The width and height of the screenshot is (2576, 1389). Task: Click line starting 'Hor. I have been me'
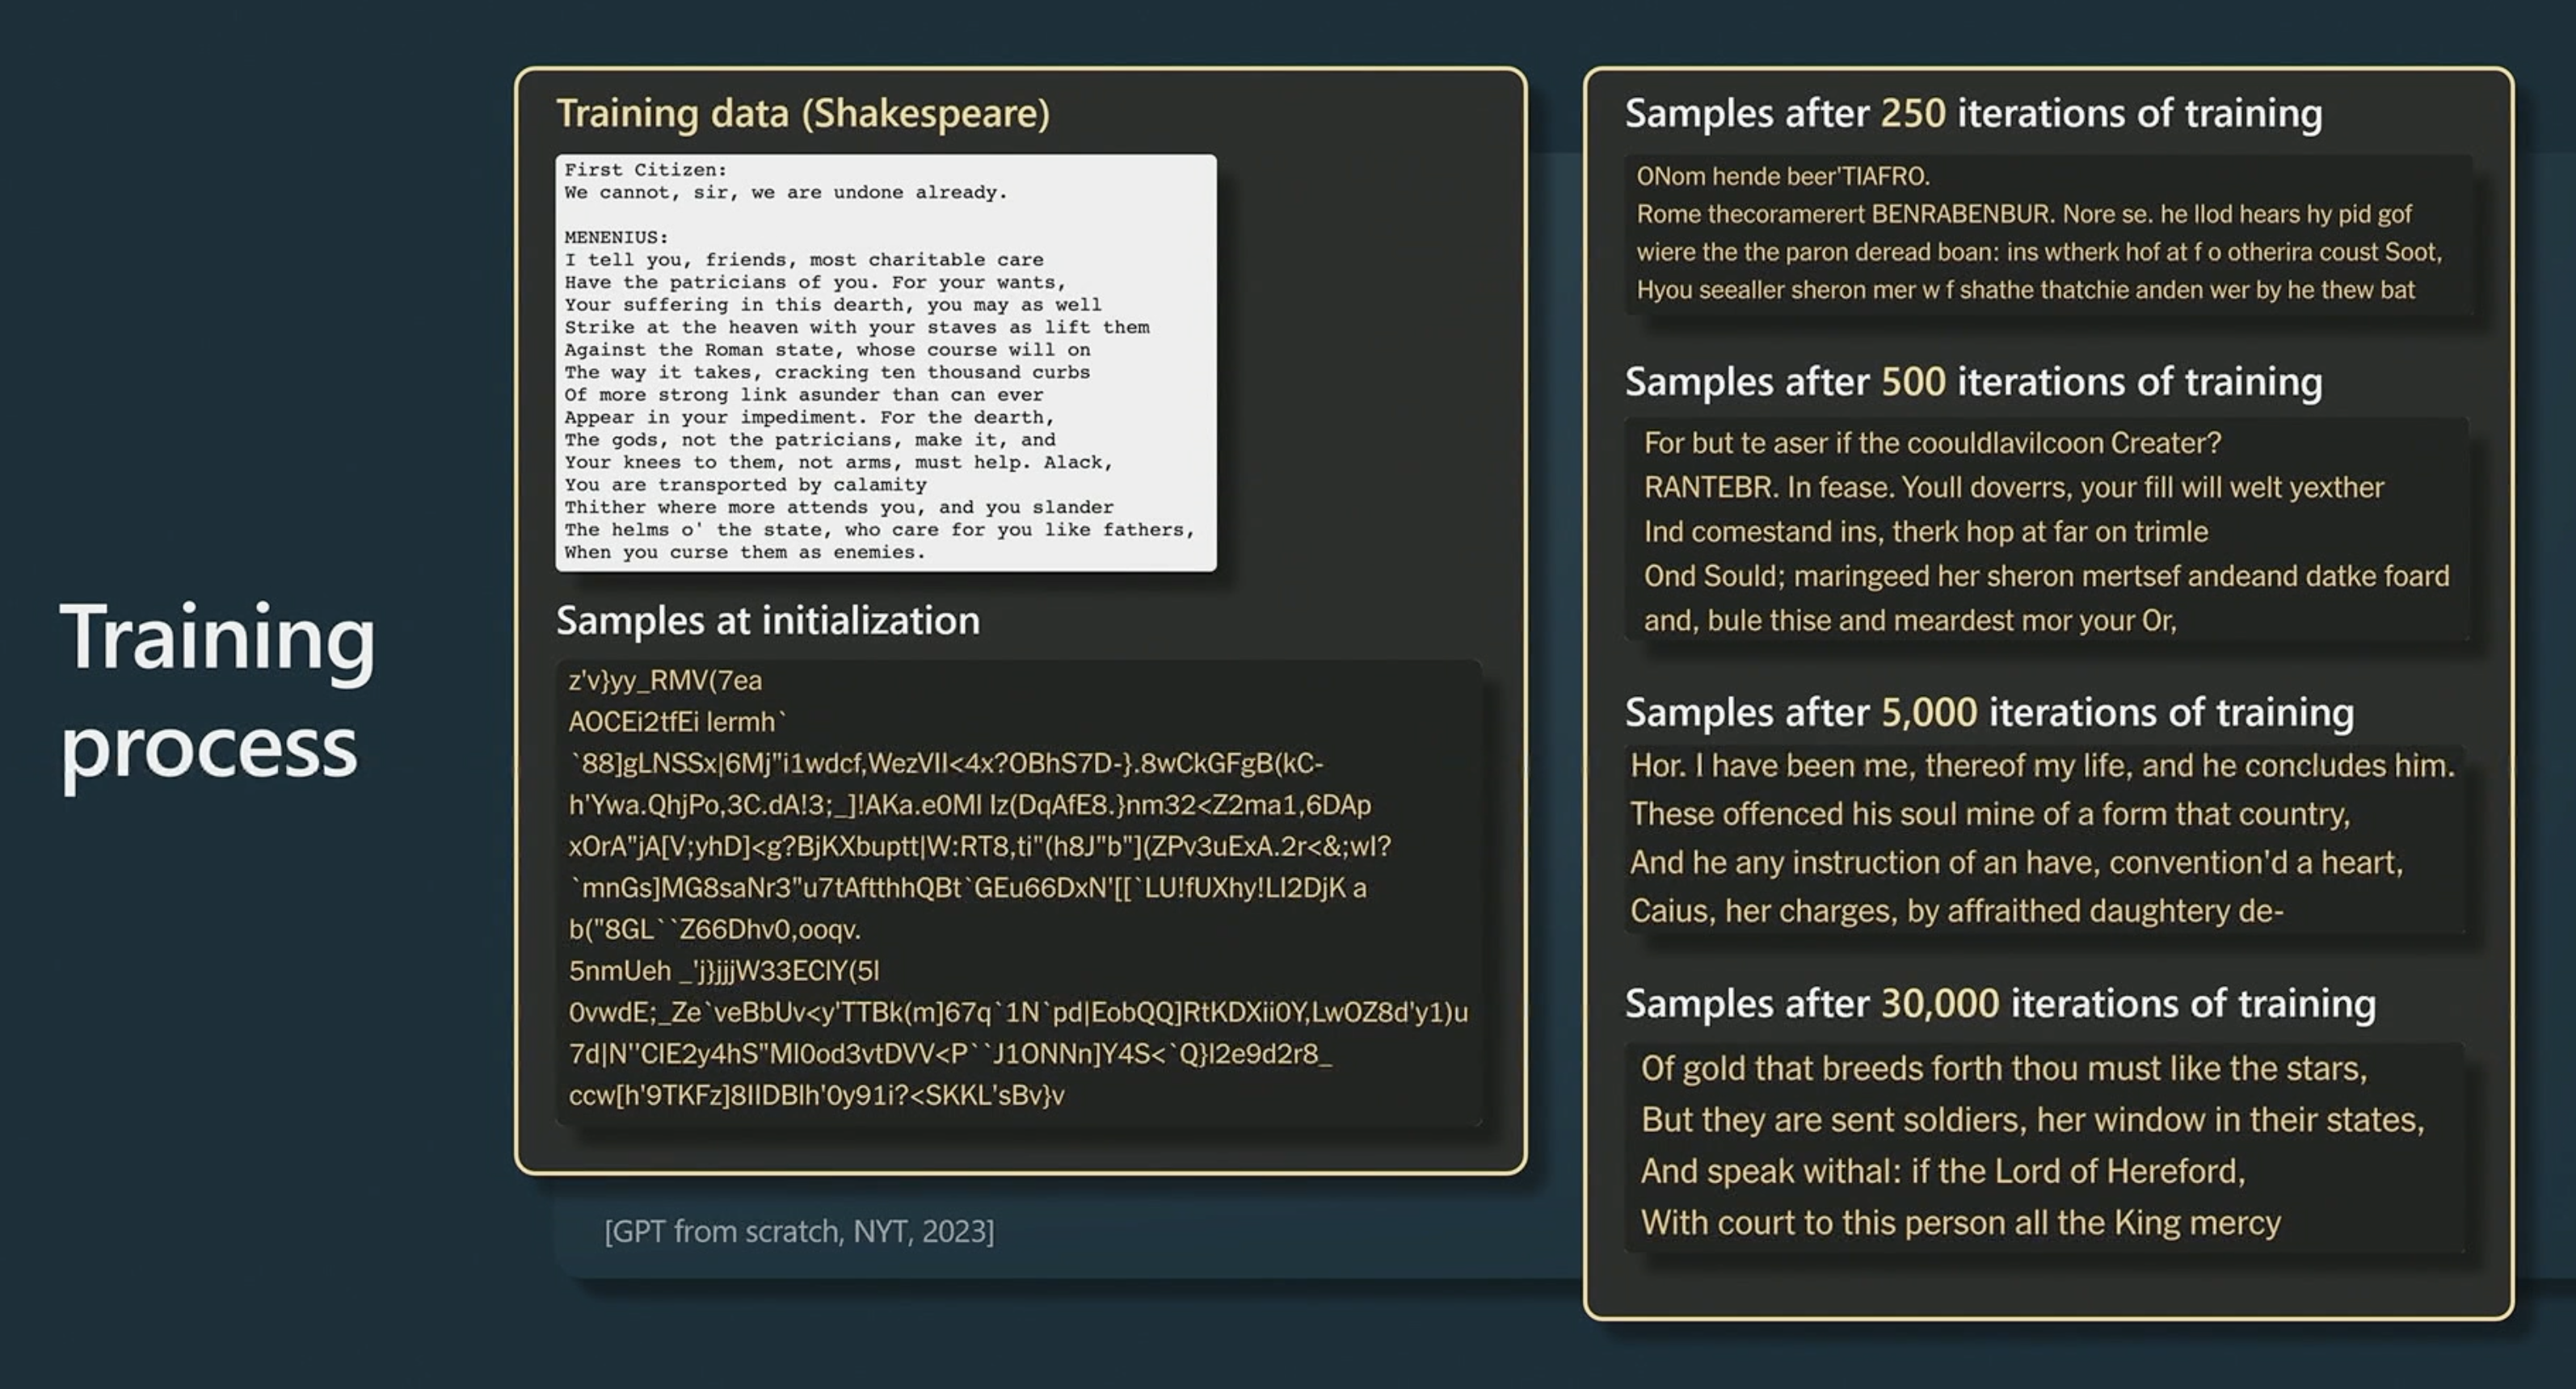point(2043,766)
